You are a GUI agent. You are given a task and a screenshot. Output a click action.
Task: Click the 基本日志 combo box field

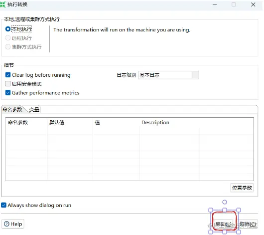tap(168, 75)
